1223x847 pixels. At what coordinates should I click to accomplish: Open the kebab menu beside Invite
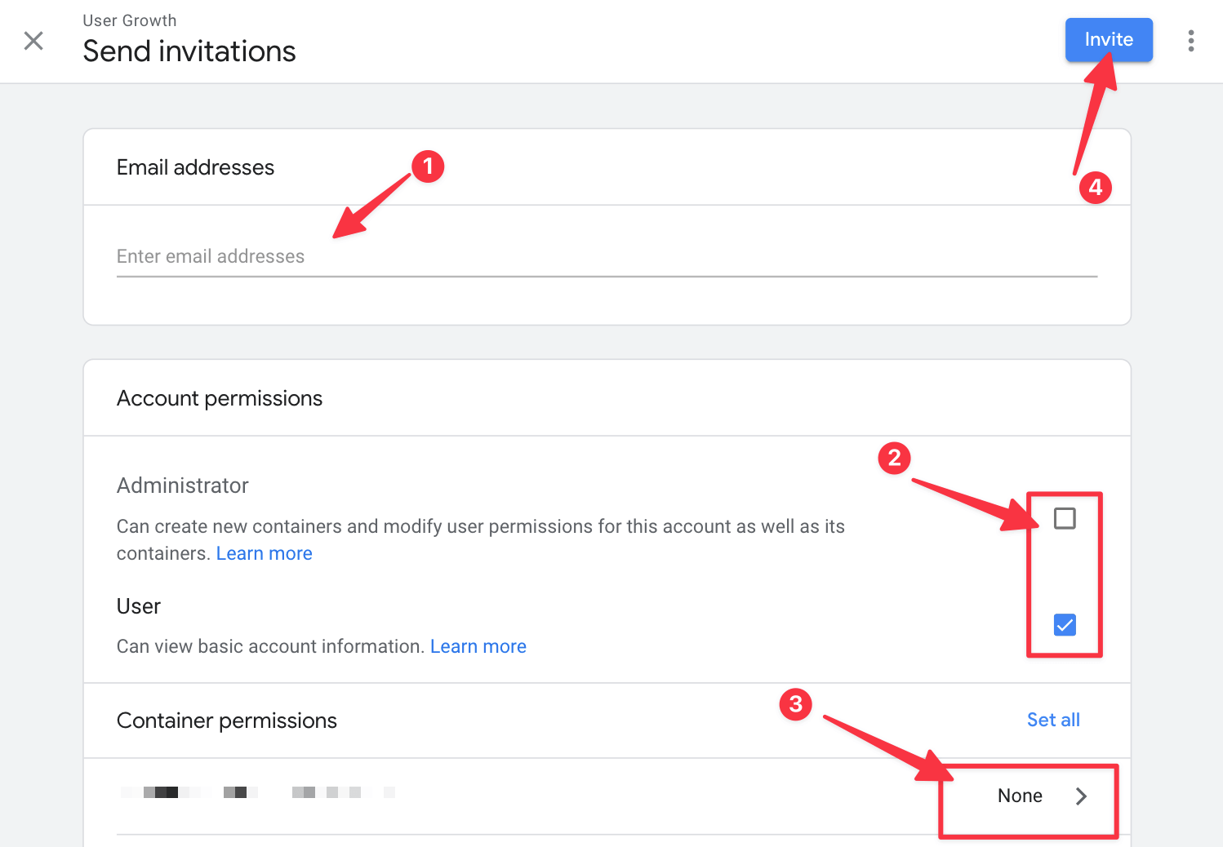pyautogui.click(x=1191, y=40)
